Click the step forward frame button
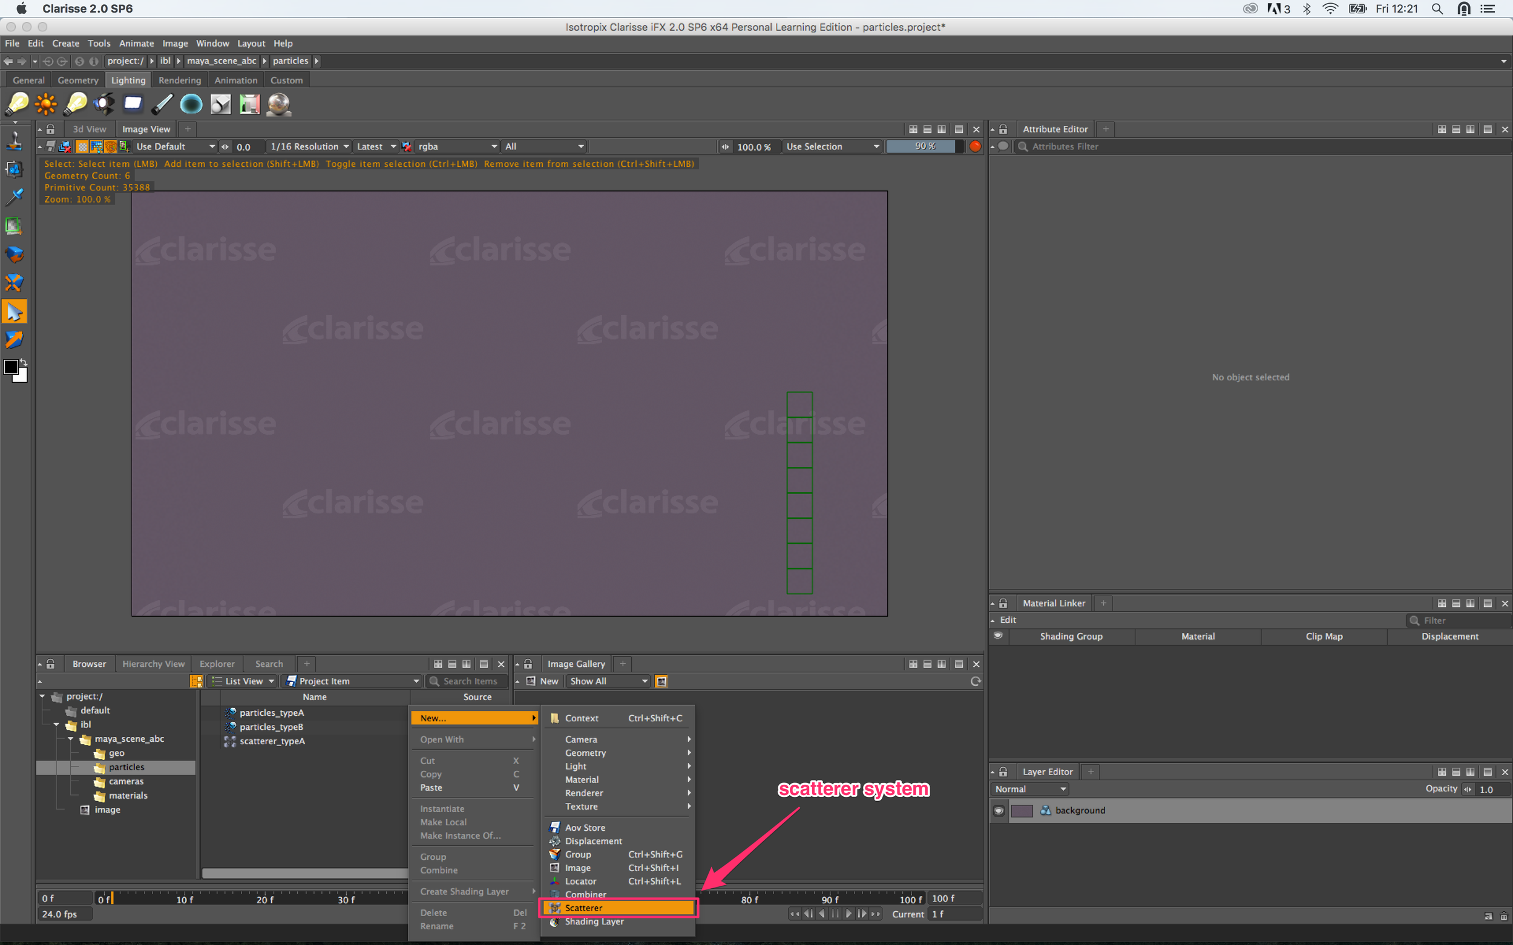The height and width of the screenshot is (945, 1513). click(862, 914)
